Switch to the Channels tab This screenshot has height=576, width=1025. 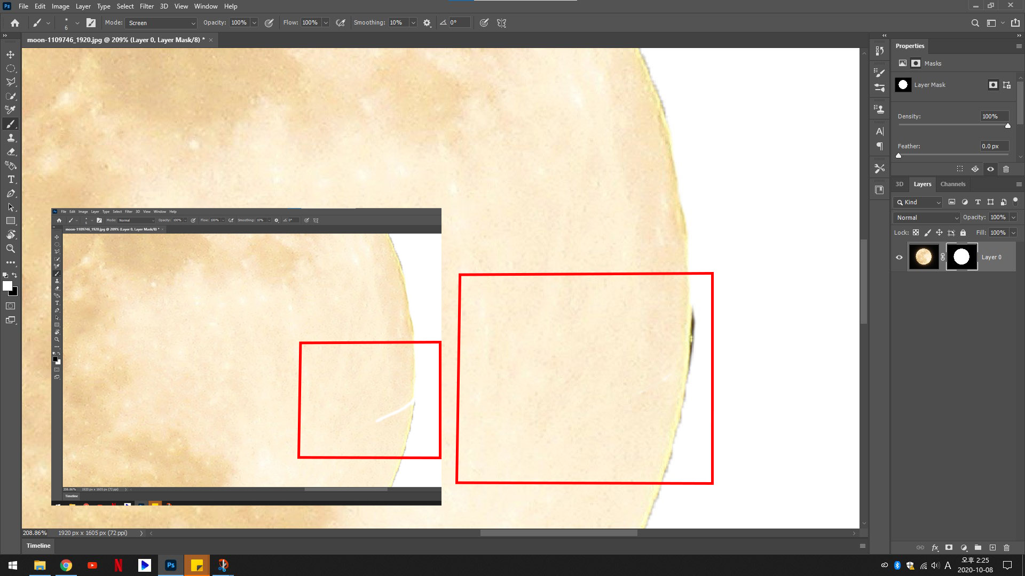click(952, 184)
